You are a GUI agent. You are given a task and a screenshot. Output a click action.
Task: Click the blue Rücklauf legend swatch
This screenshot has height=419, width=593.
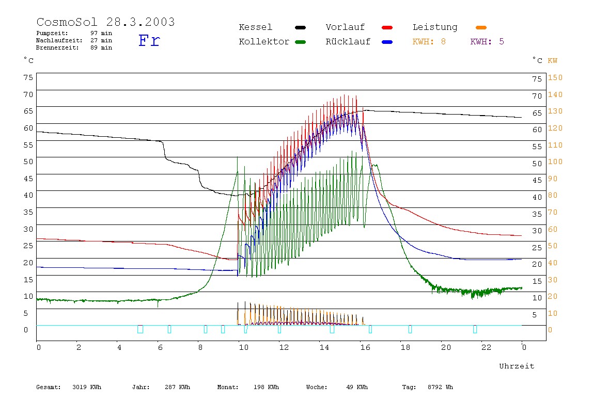click(x=387, y=42)
